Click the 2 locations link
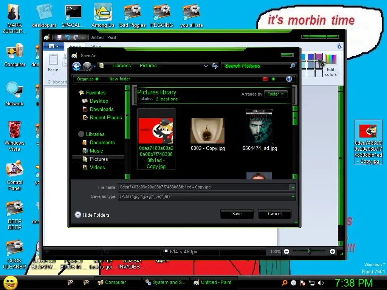This screenshot has height=290, width=387. (x=167, y=99)
